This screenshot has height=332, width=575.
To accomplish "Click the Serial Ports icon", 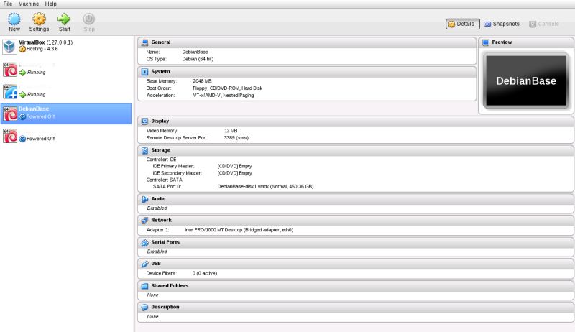I will coord(145,243).
